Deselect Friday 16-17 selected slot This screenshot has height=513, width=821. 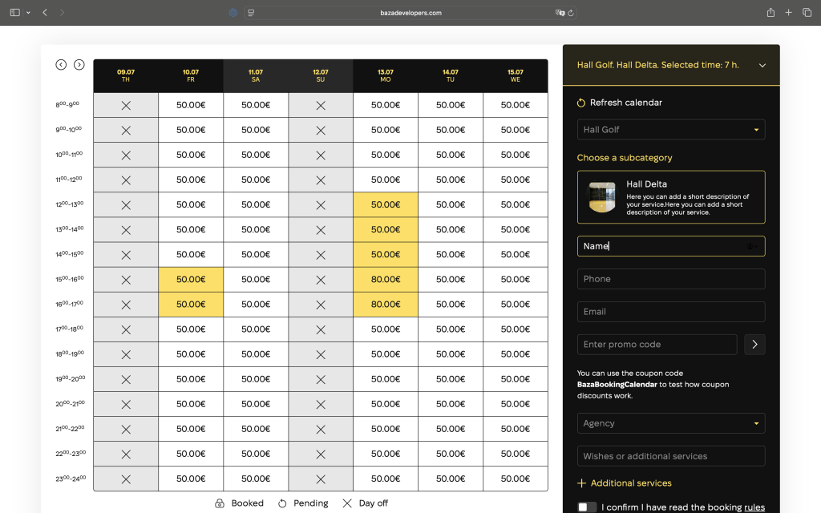[x=191, y=305]
